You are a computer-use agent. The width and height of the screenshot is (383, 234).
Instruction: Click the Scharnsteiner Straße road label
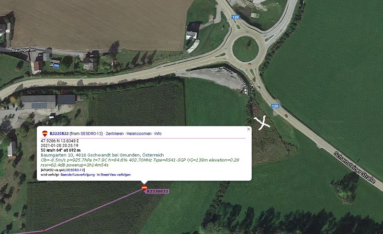(x=354, y=167)
